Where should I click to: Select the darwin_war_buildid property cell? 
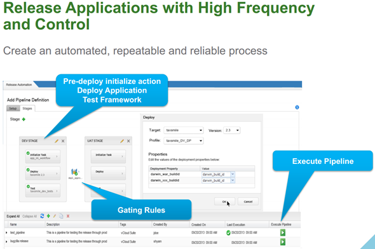[x=165, y=174]
